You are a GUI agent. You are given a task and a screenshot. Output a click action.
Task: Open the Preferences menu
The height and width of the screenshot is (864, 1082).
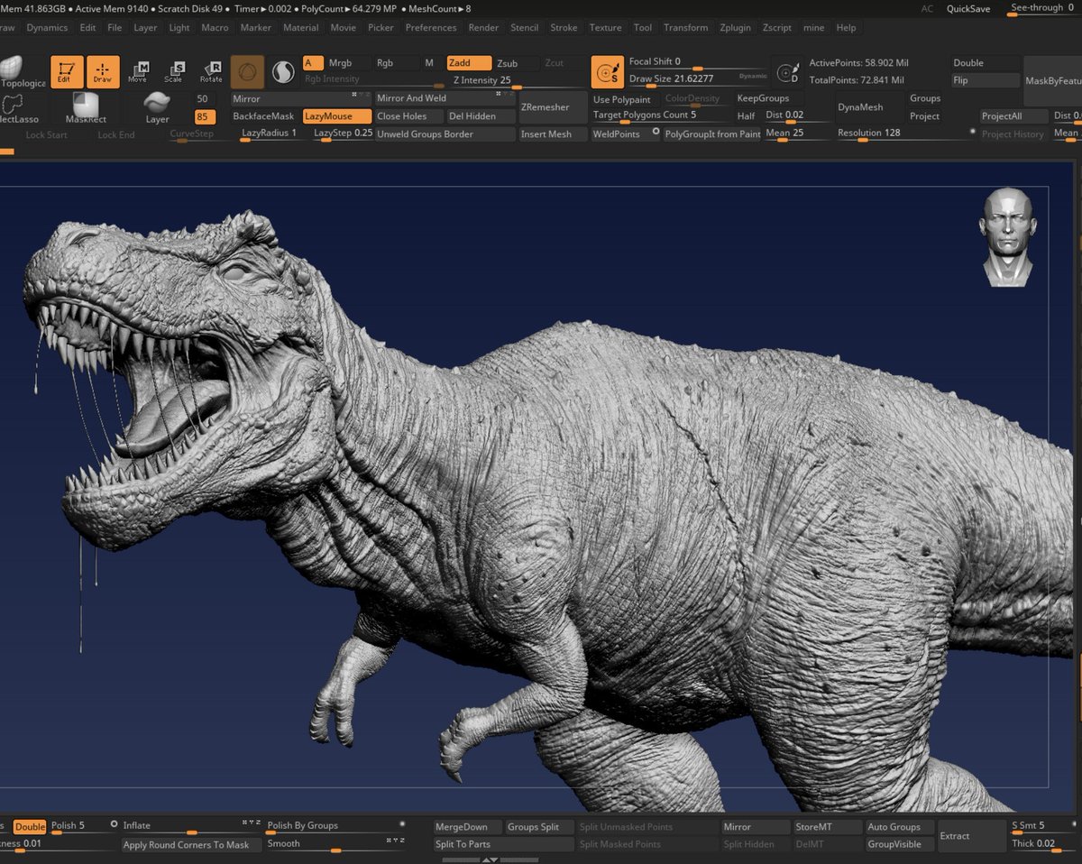coord(431,27)
